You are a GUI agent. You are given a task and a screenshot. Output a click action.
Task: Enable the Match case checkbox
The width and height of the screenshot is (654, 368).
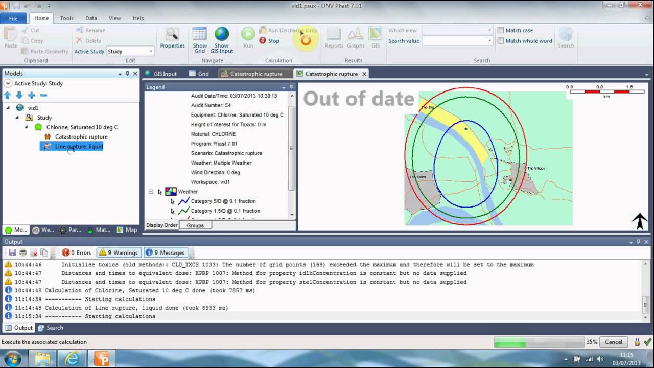click(501, 30)
